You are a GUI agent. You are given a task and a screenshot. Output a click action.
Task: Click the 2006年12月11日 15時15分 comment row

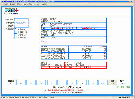(74, 67)
